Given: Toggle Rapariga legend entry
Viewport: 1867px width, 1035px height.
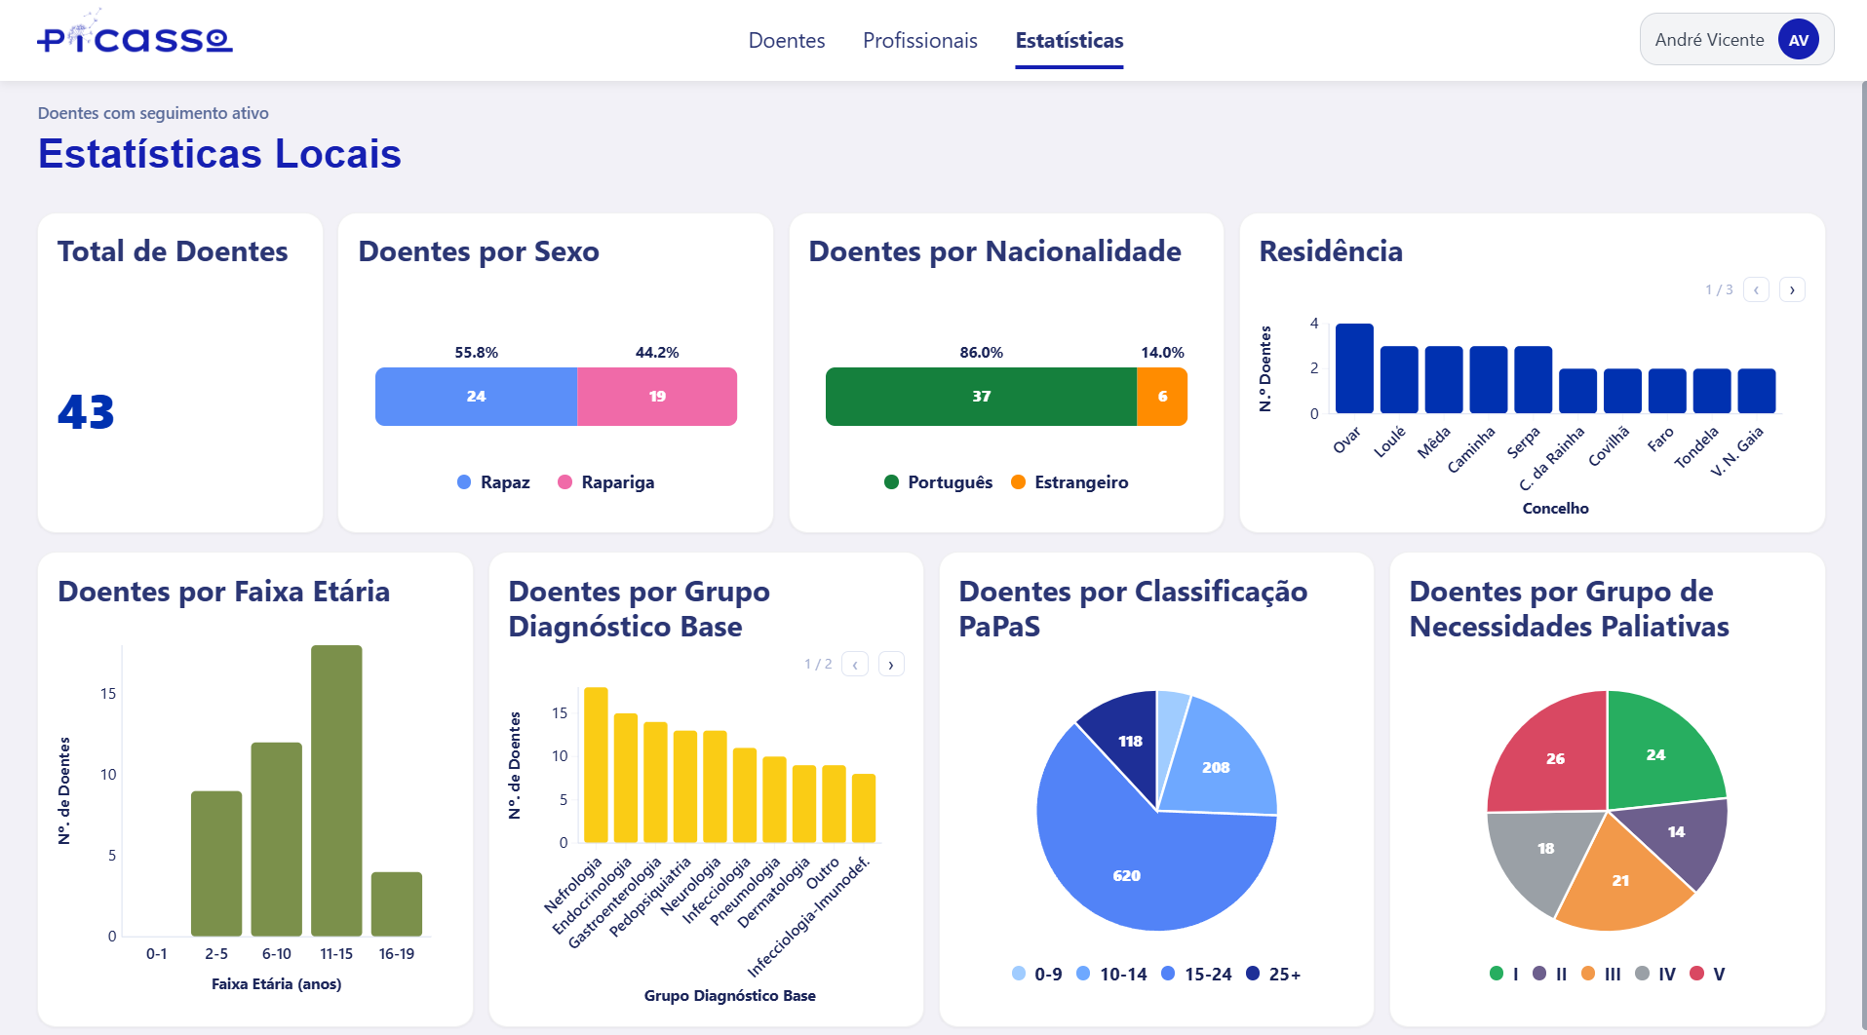Looking at the screenshot, I should [605, 482].
